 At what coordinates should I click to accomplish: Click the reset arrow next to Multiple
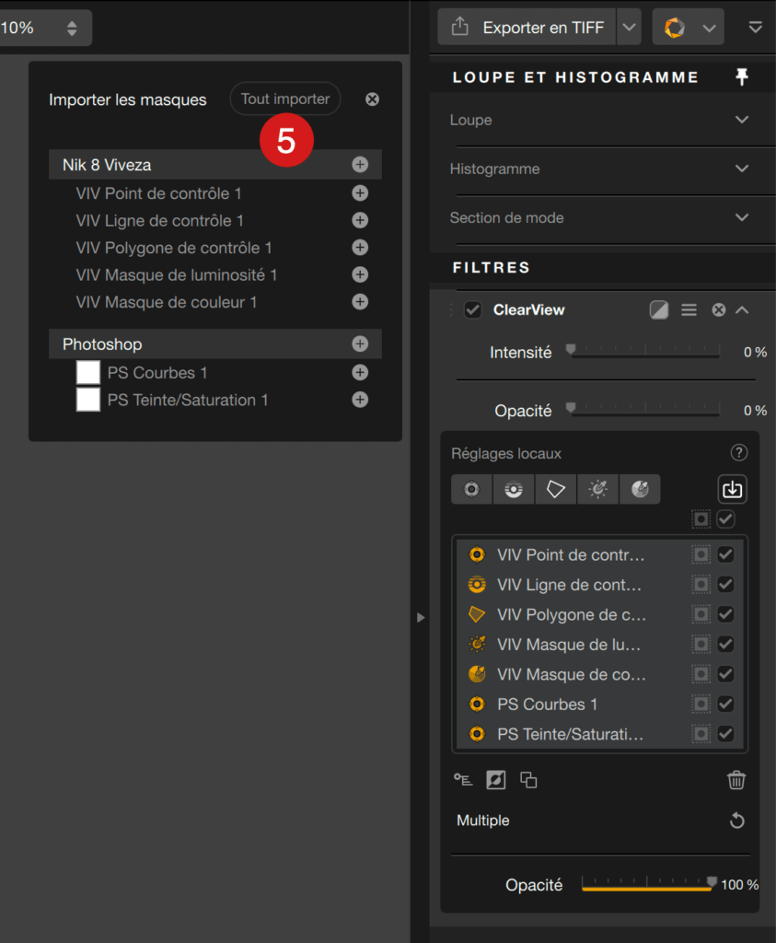pos(737,821)
